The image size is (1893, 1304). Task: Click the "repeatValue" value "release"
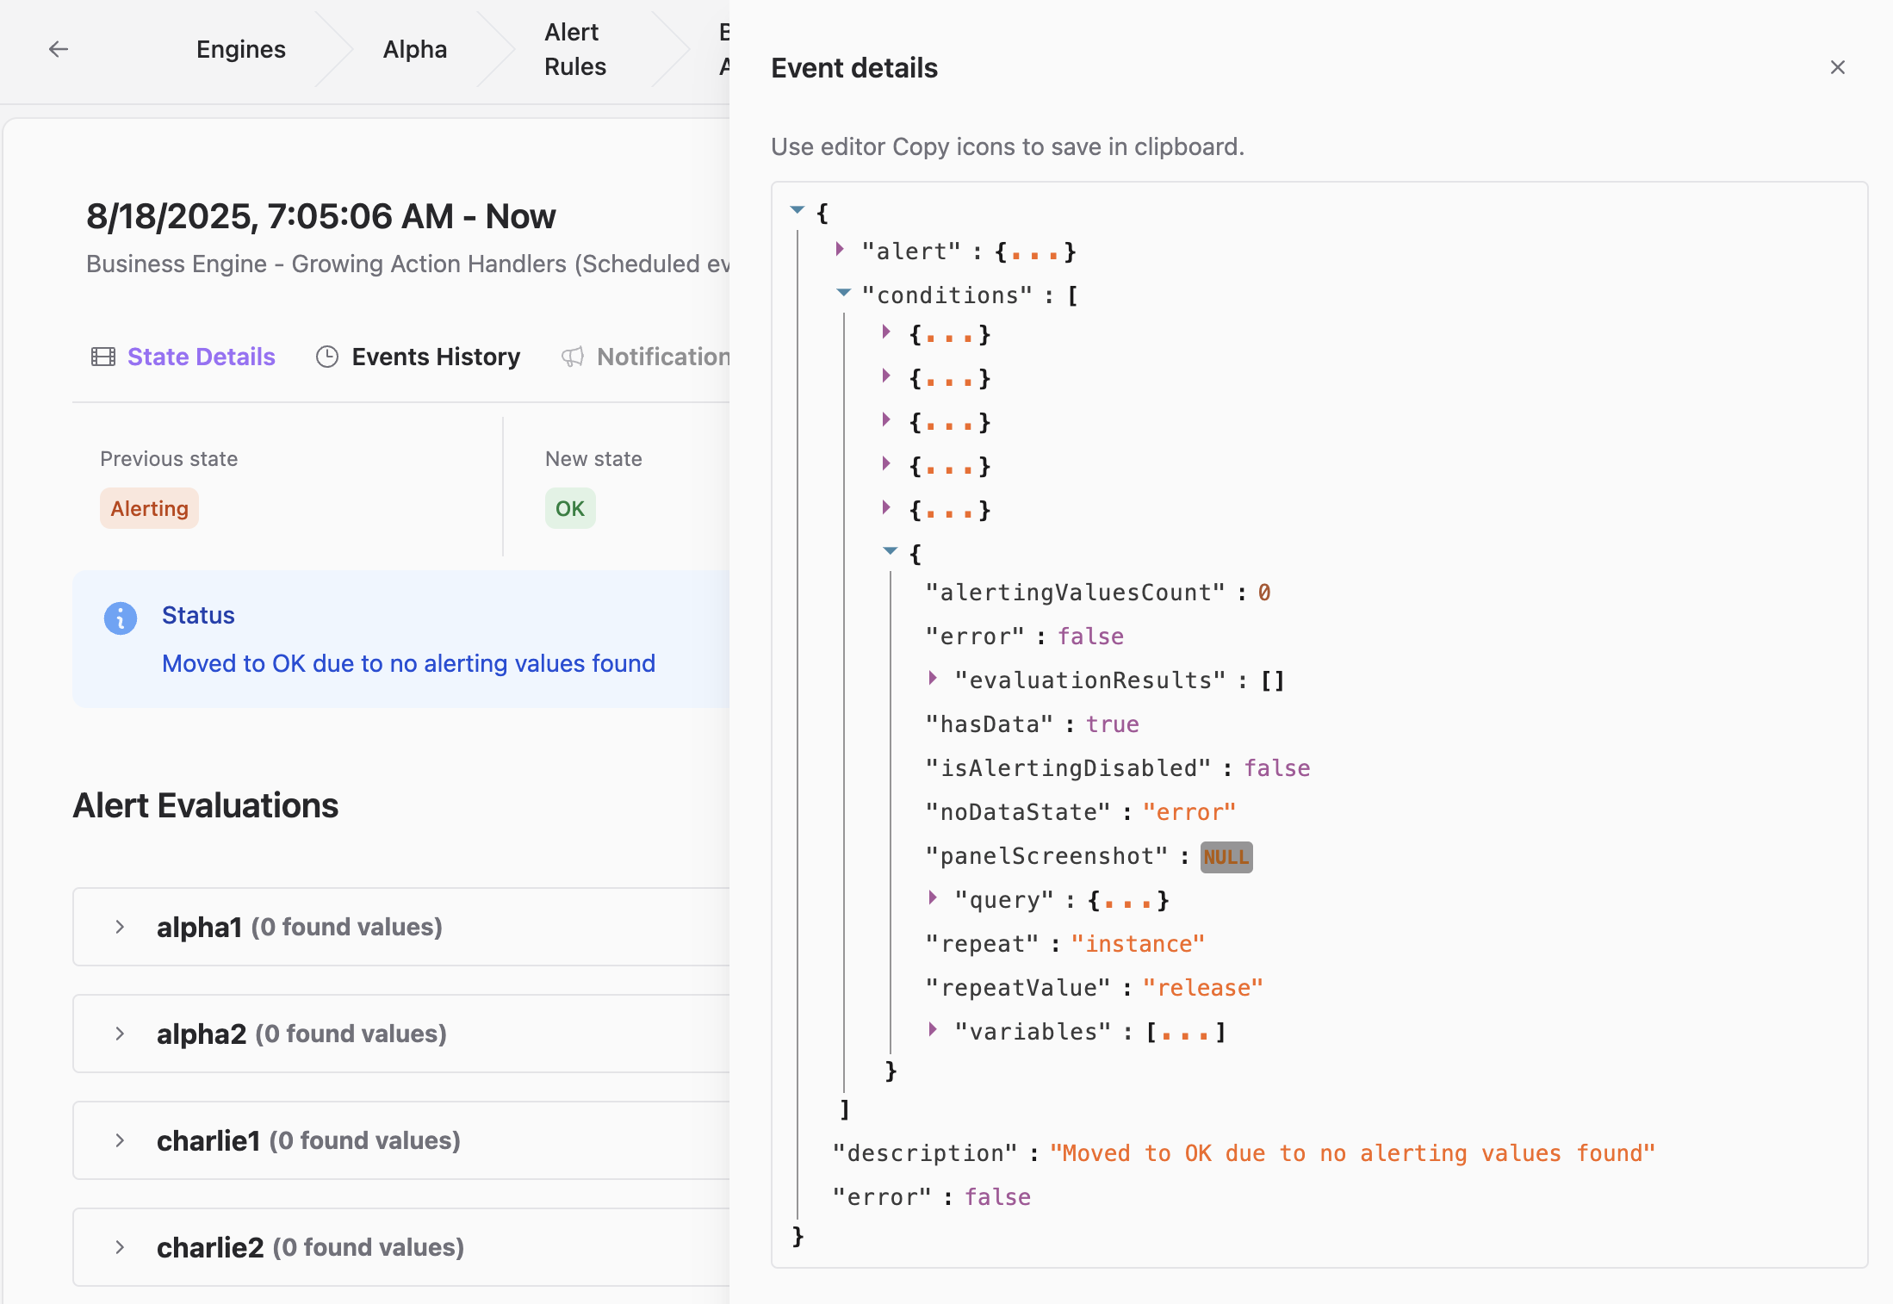point(1203,988)
